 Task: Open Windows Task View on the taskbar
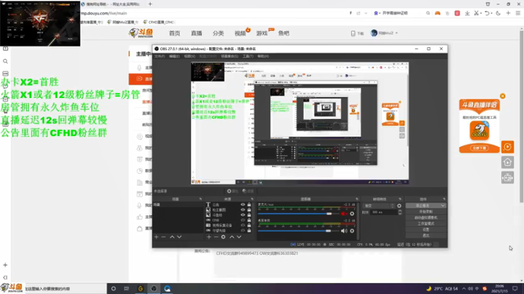click(126, 289)
